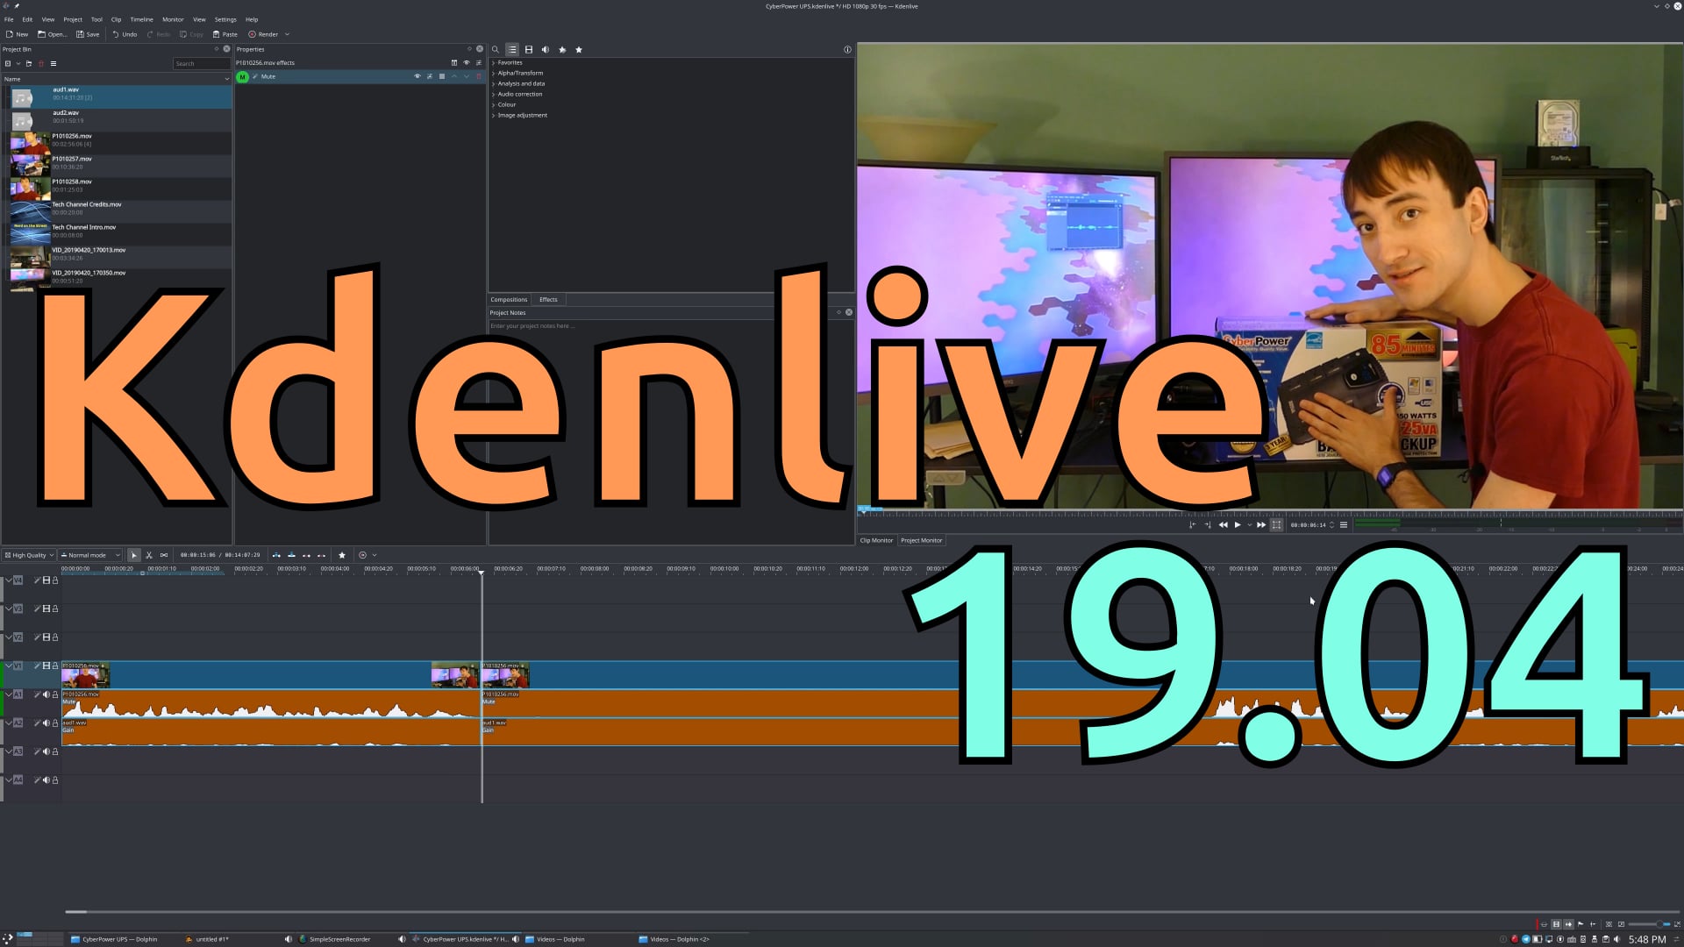Click the Open project button
1684x947 pixels.
[52, 34]
